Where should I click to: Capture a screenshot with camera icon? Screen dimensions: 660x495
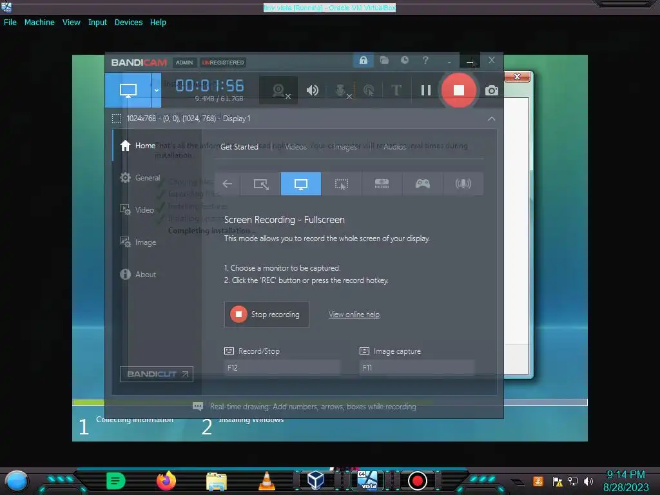491,90
